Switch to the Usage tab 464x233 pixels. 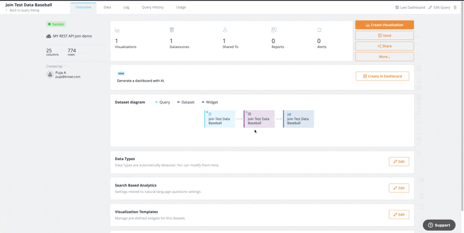181,8
